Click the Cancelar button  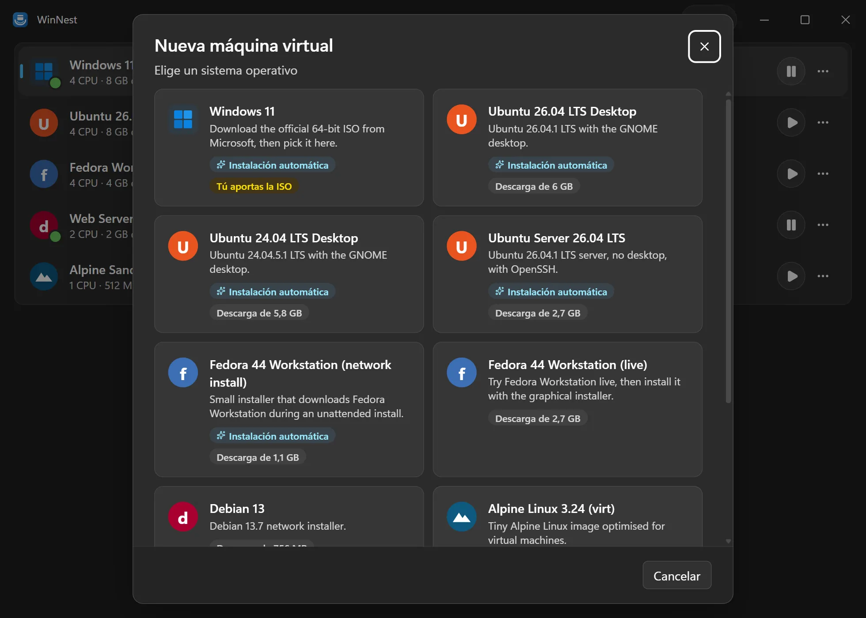coord(677,576)
